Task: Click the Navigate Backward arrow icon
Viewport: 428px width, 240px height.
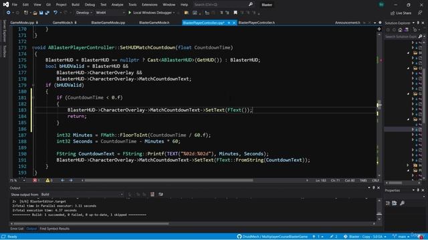Action: pos(8,13)
